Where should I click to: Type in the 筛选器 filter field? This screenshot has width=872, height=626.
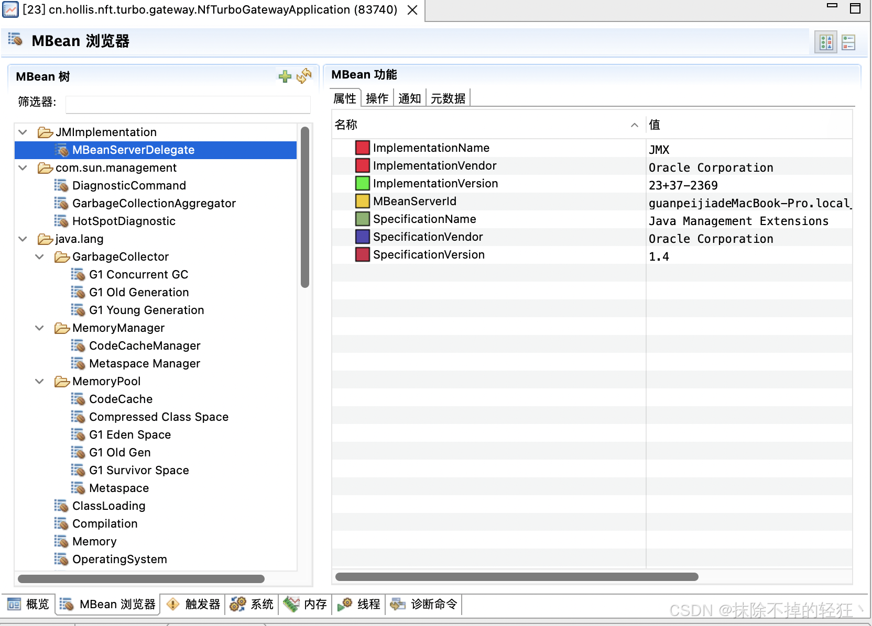coord(188,104)
